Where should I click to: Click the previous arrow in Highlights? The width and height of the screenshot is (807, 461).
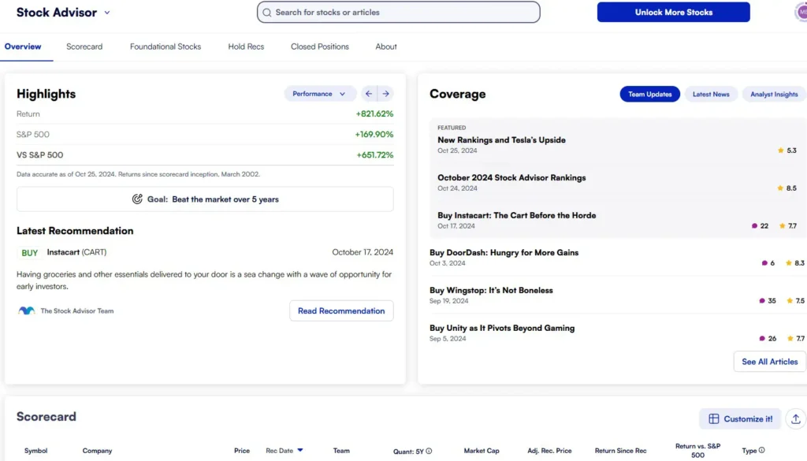(369, 94)
